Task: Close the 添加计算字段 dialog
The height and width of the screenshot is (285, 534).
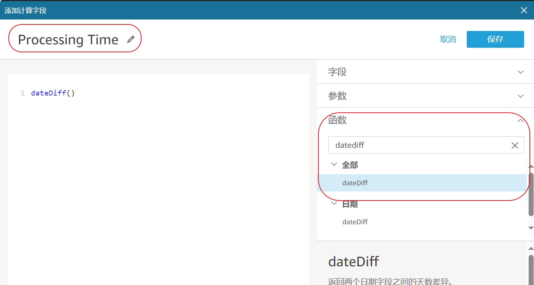Action: pyautogui.click(x=524, y=10)
